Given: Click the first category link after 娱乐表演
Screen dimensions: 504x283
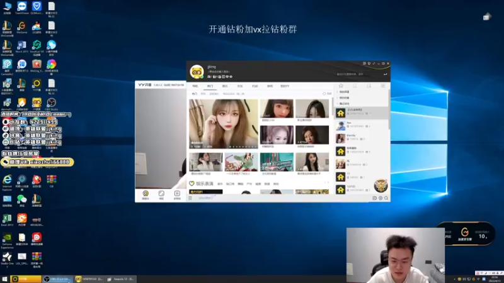Looking at the screenshot, I should pos(220,184).
